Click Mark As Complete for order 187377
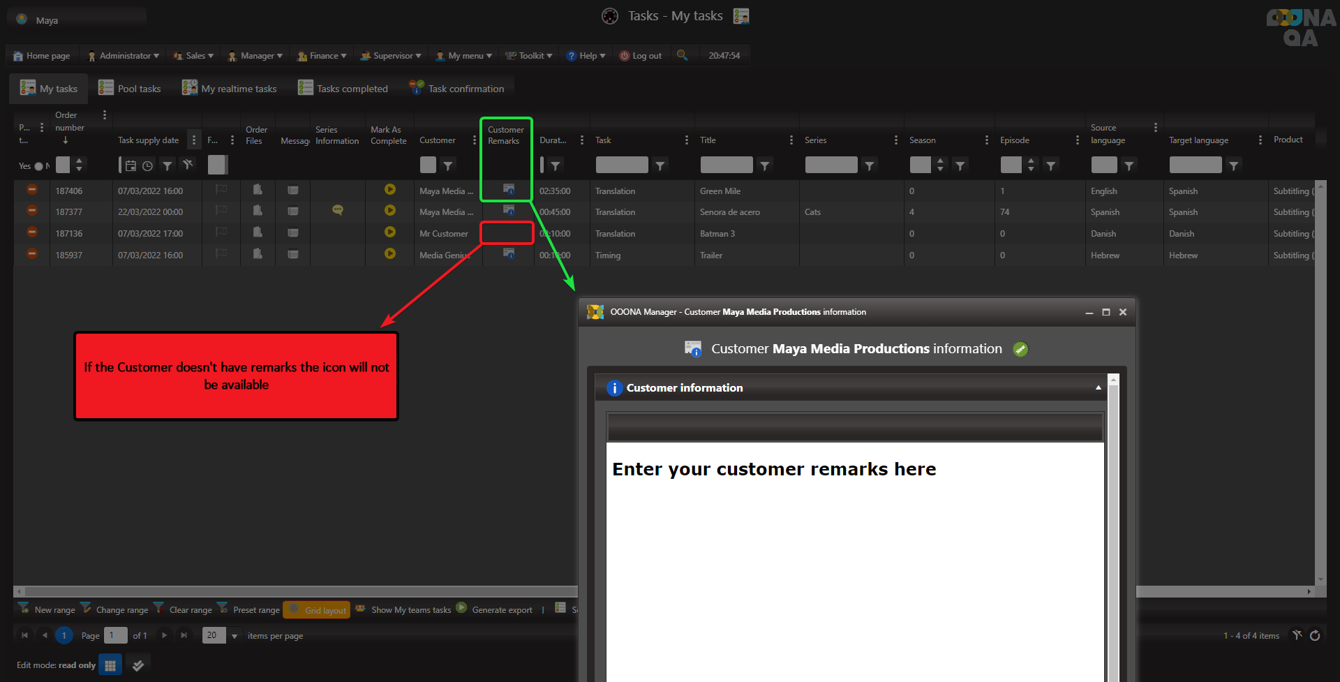Screen dimensions: 1340x682 389,211
